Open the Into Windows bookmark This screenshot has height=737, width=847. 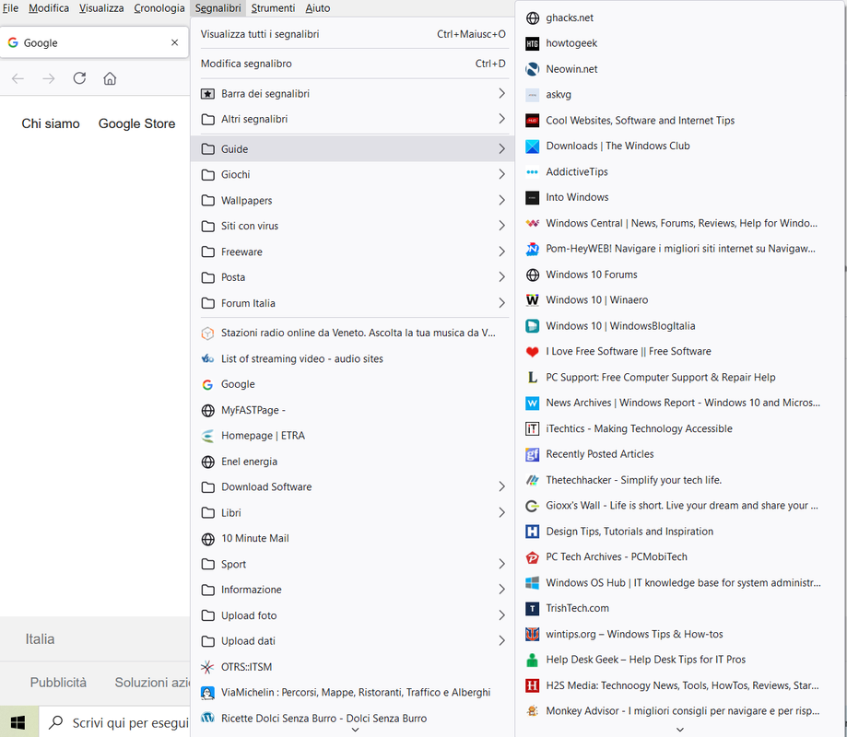(678, 197)
